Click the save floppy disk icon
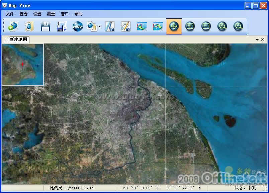Image resolution: width=269 pixels, height=193 pixels. pyautogui.click(x=45, y=26)
